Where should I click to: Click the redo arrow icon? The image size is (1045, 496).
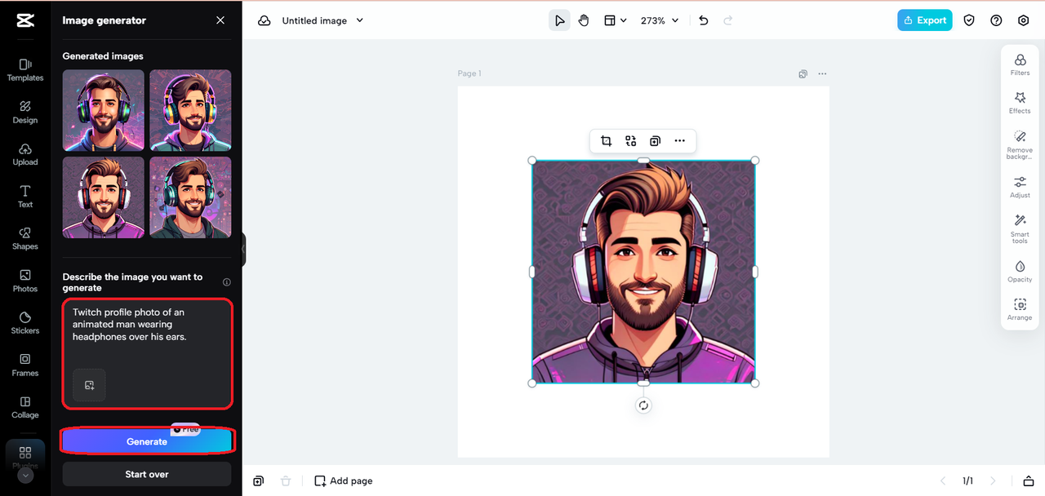[728, 20]
